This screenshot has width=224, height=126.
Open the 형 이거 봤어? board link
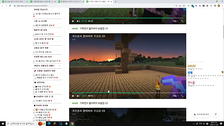(41, 43)
